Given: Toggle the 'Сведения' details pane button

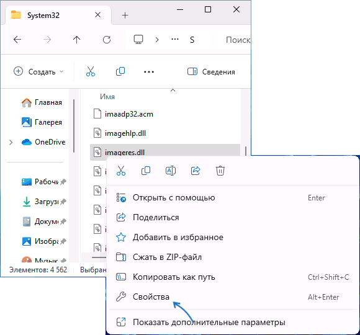Looking at the screenshot, I should click(211, 71).
